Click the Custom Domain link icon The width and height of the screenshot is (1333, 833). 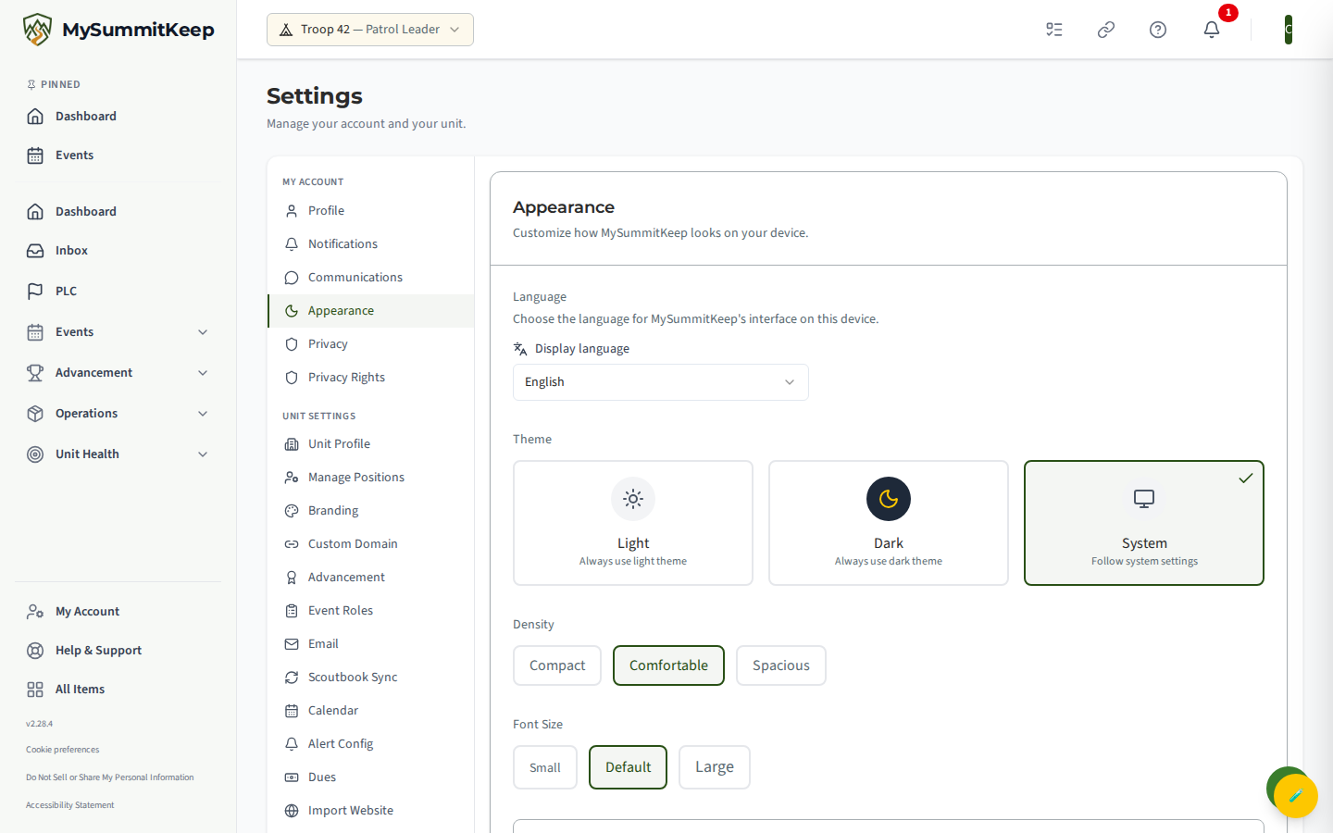click(x=292, y=544)
